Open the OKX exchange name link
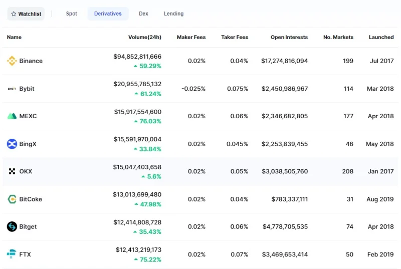Screen dimensions: 401x269 coord(26,171)
